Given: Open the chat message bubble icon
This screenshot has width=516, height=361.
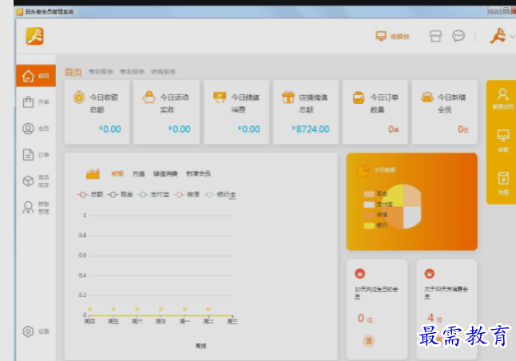Looking at the screenshot, I should (458, 36).
